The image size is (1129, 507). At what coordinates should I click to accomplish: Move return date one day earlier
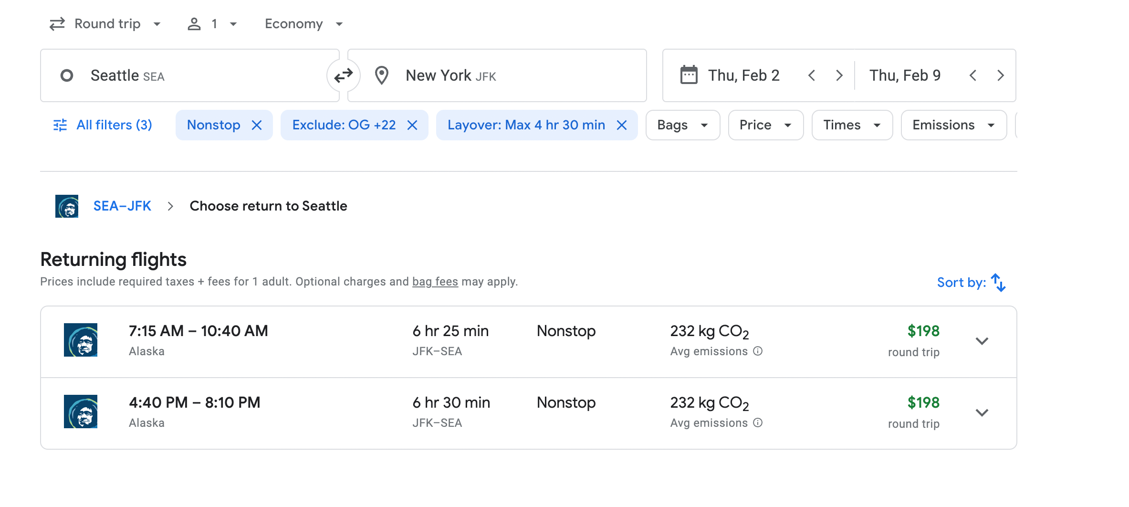(972, 75)
